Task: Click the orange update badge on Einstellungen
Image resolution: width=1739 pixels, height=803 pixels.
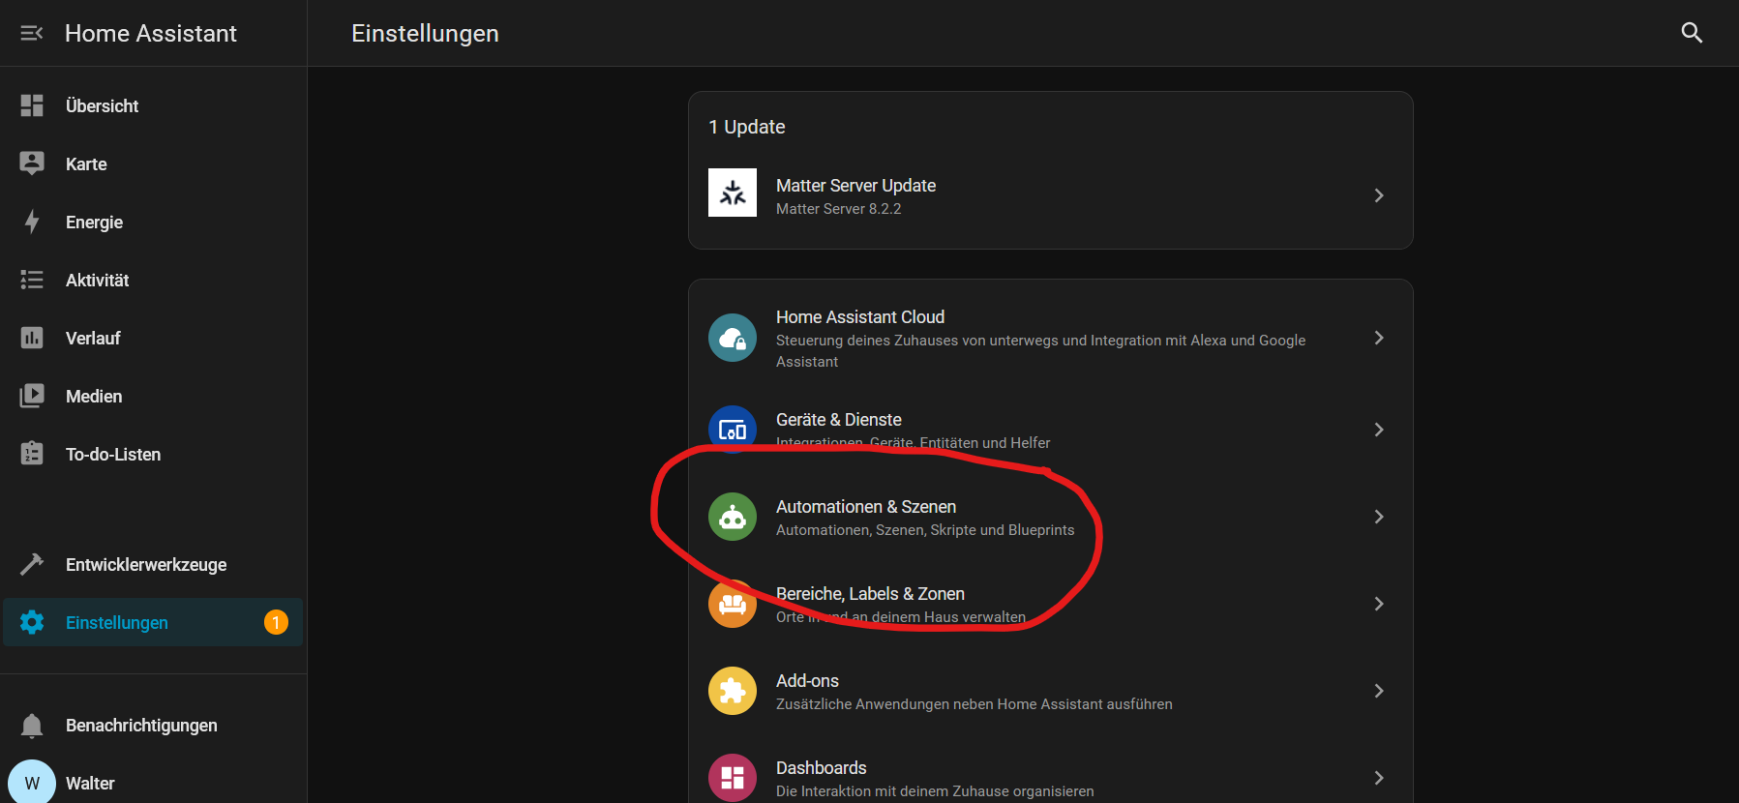Action: tap(276, 622)
